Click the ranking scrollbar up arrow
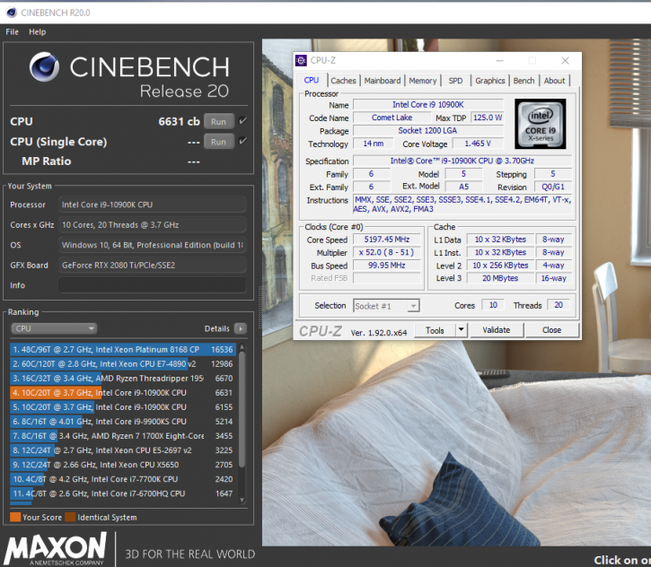 [x=242, y=347]
